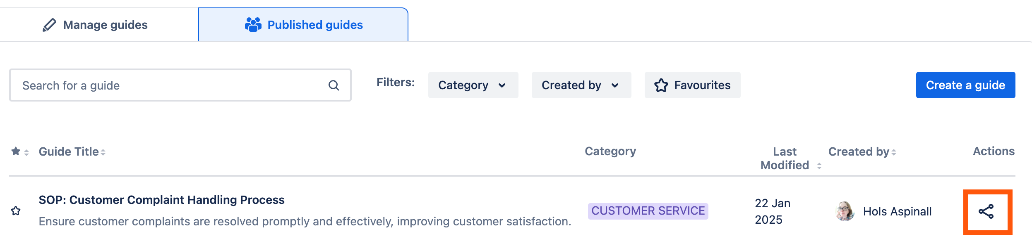Toggle sorting on the Last Modified column
This screenshot has width=1032, height=246.
[x=818, y=165]
